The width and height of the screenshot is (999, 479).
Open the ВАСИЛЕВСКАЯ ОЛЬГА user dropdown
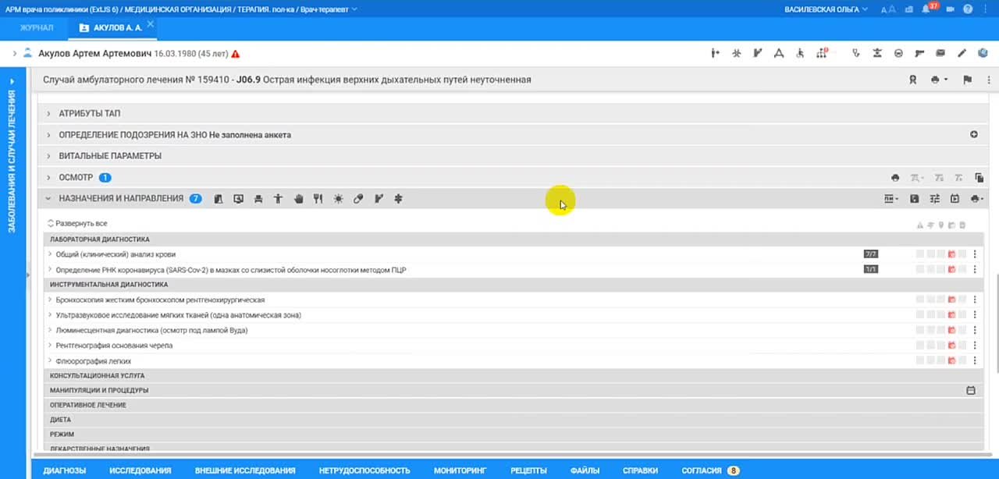[x=827, y=9]
